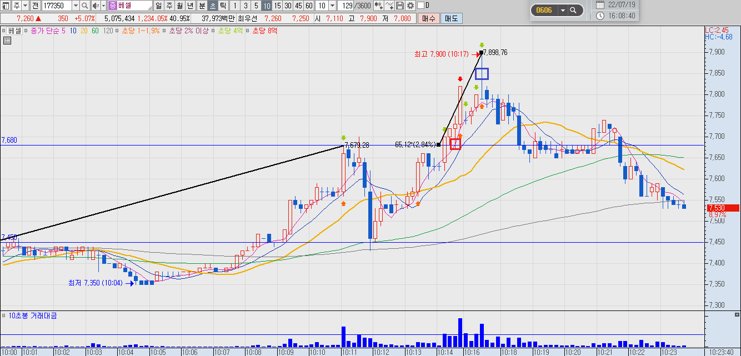
Task: Click the 10초봉 거래대금 volume panel label
Action: click(33, 315)
